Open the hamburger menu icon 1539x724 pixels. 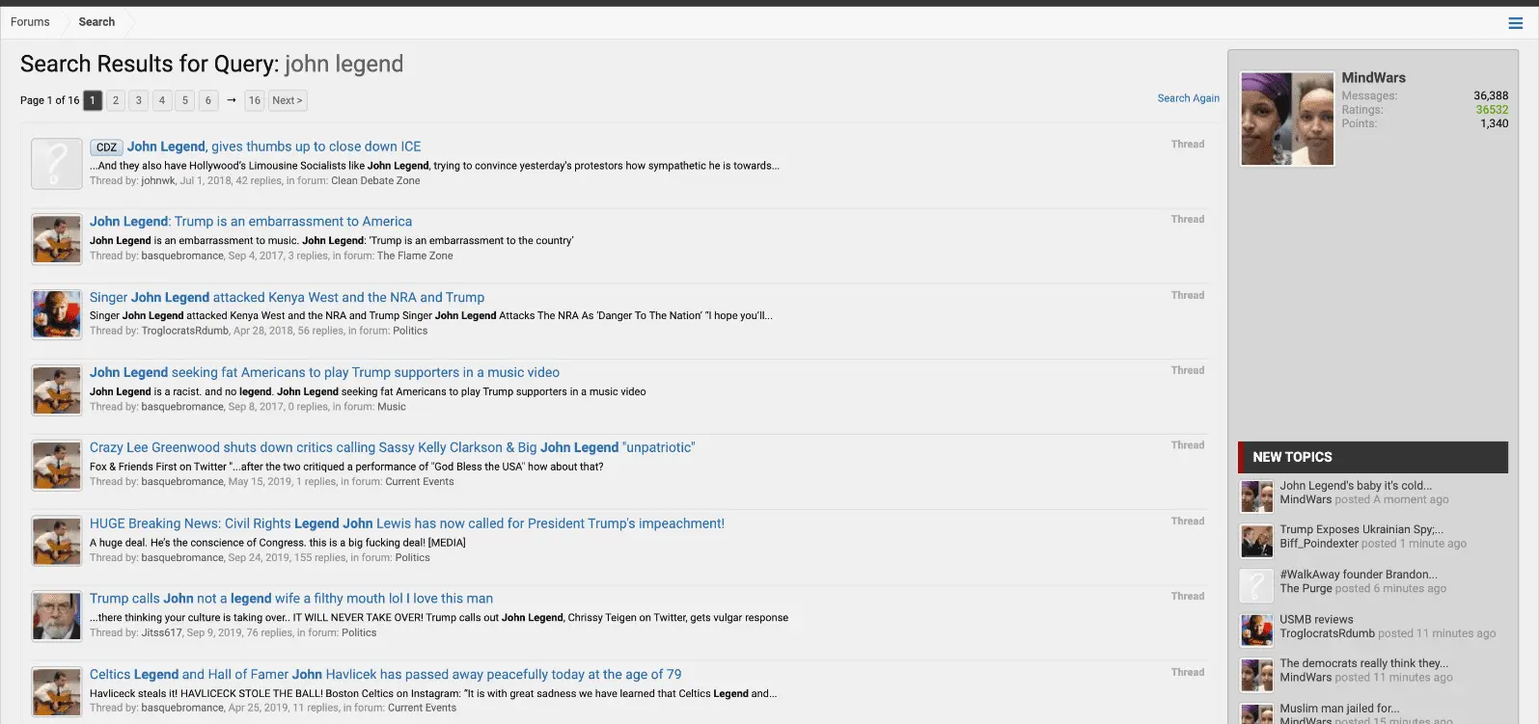pyautogui.click(x=1515, y=23)
